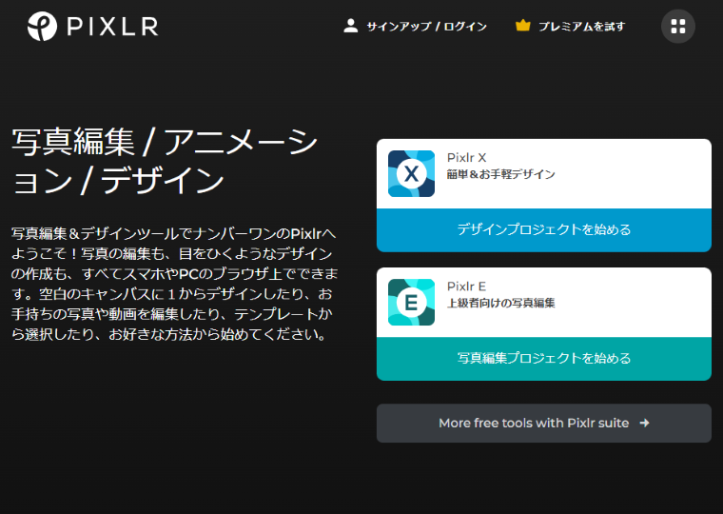The height and width of the screenshot is (514, 723).
Task: Start デザインプロジェクトを始める button
Action: (544, 229)
